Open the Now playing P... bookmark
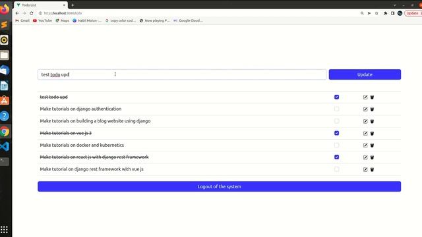 (x=154, y=20)
